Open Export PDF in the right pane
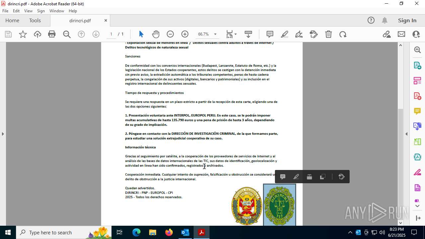425x239 pixels. (x=417, y=65)
